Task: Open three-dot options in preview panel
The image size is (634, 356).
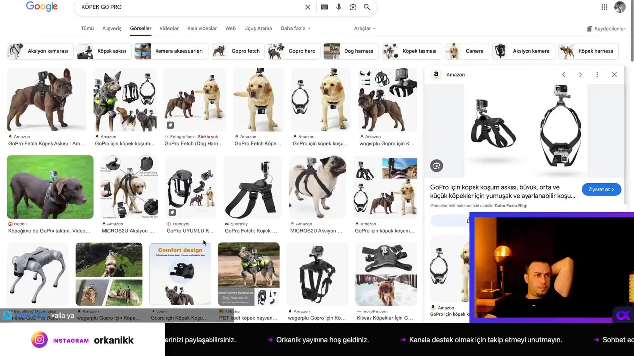Action: pyautogui.click(x=597, y=75)
